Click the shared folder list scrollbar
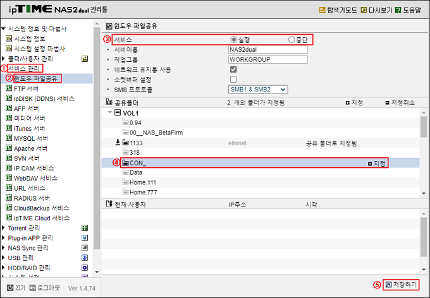The image size is (430, 298). point(424,126)
